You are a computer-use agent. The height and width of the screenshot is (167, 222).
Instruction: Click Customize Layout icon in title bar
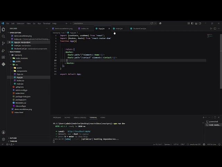[189, 23]
